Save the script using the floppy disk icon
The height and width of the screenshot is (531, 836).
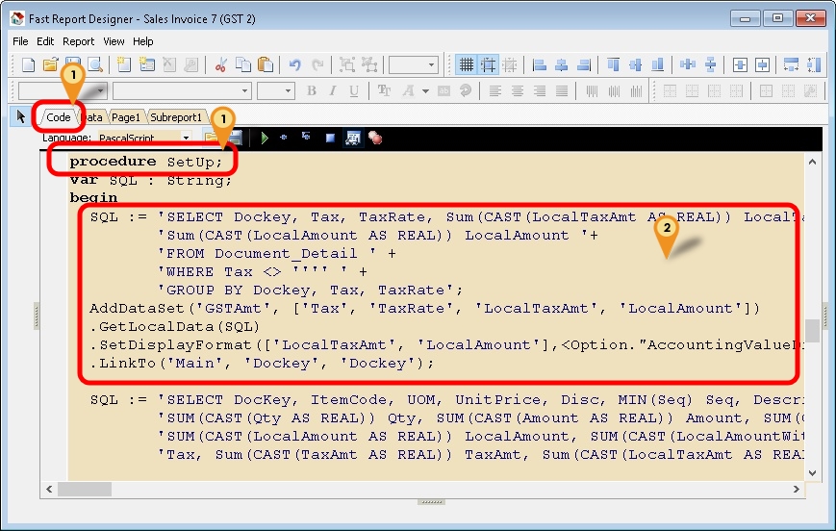click(235, 139)
